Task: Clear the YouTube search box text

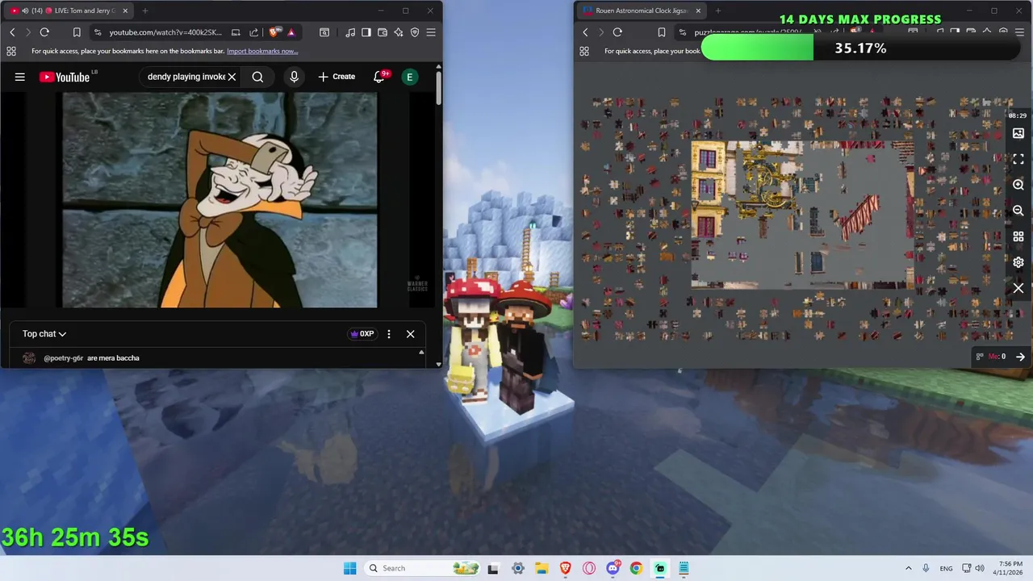Action: click(232, 77)
